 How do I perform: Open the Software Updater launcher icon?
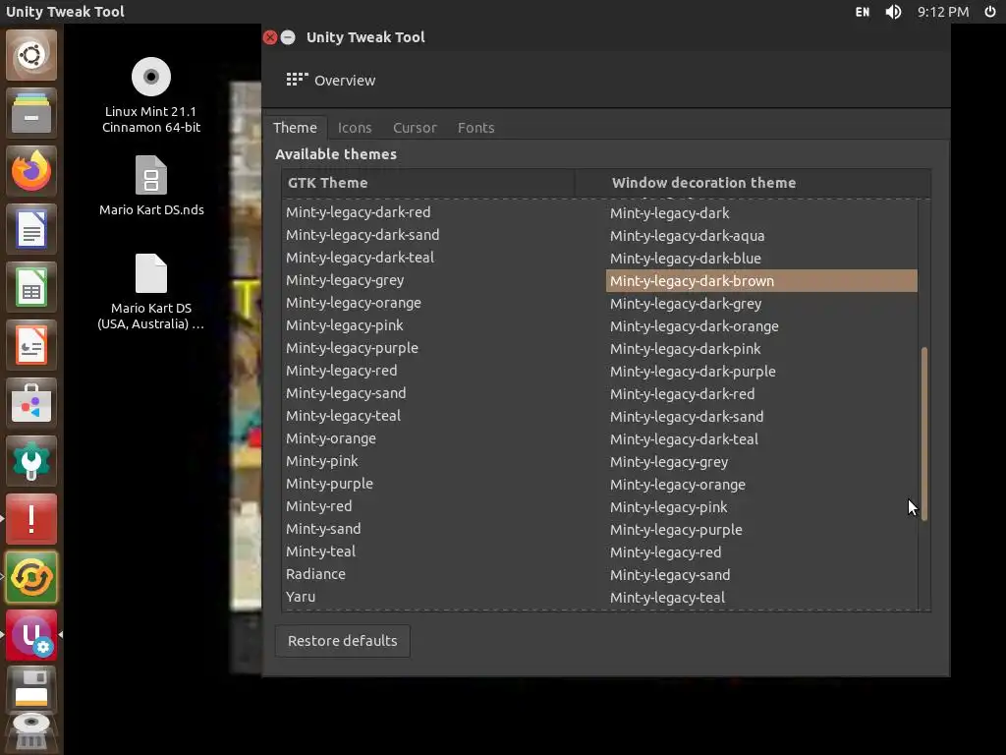point(31,576)
